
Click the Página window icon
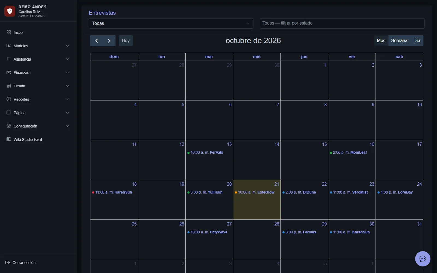click(x=9, y=112)
